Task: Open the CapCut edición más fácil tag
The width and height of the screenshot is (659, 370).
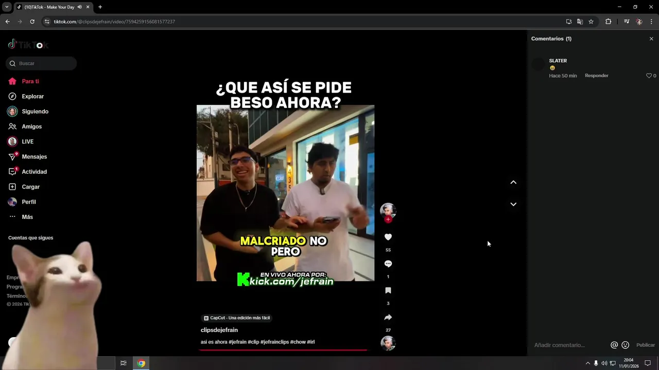Action: [237, 318]
